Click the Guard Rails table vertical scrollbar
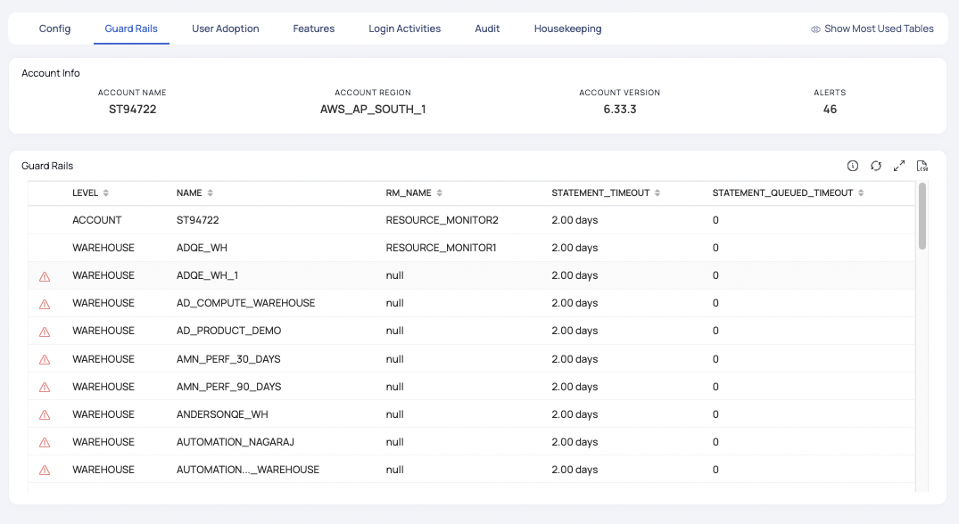959x524 pixels. tap(922, 217)
